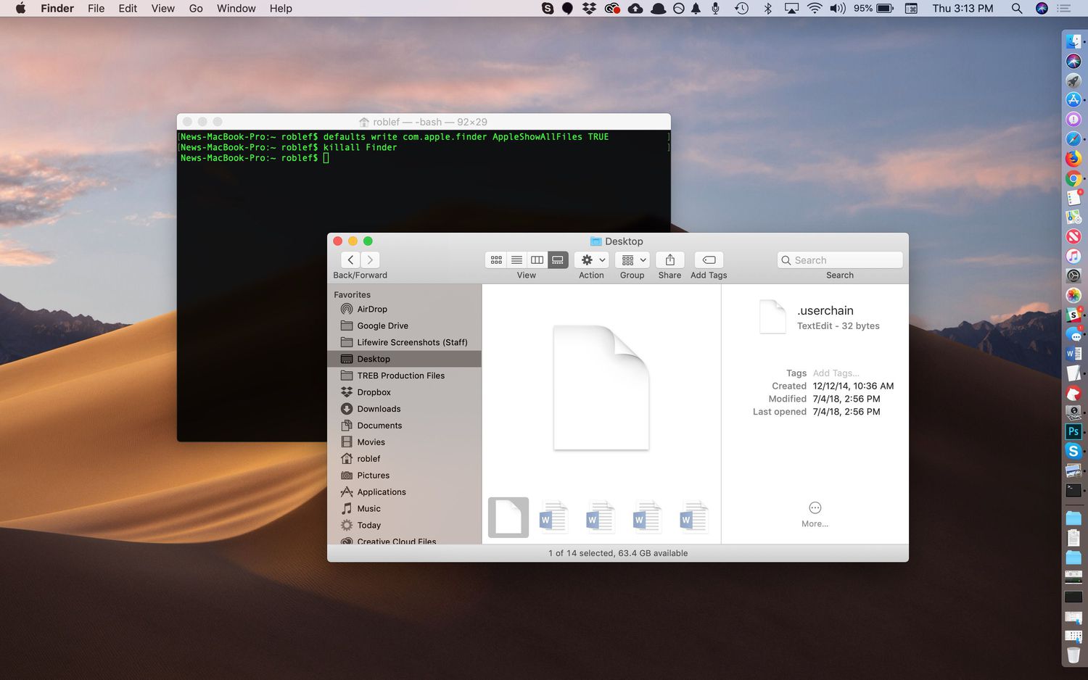Open Downloads in the sidebar
1088x680 pixels.
coord(379,409)
